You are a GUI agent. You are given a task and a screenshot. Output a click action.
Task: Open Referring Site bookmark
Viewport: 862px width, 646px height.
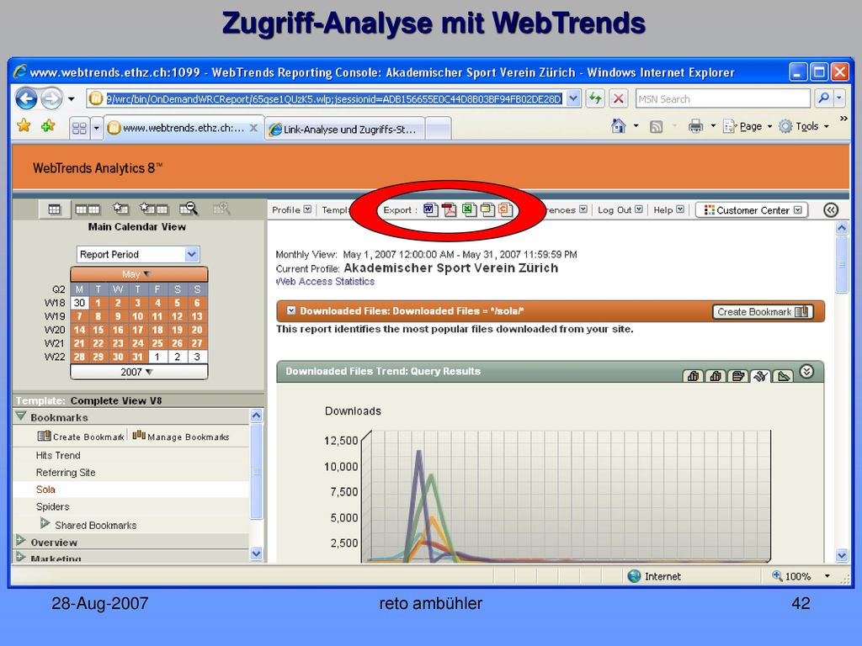(66, 473)
